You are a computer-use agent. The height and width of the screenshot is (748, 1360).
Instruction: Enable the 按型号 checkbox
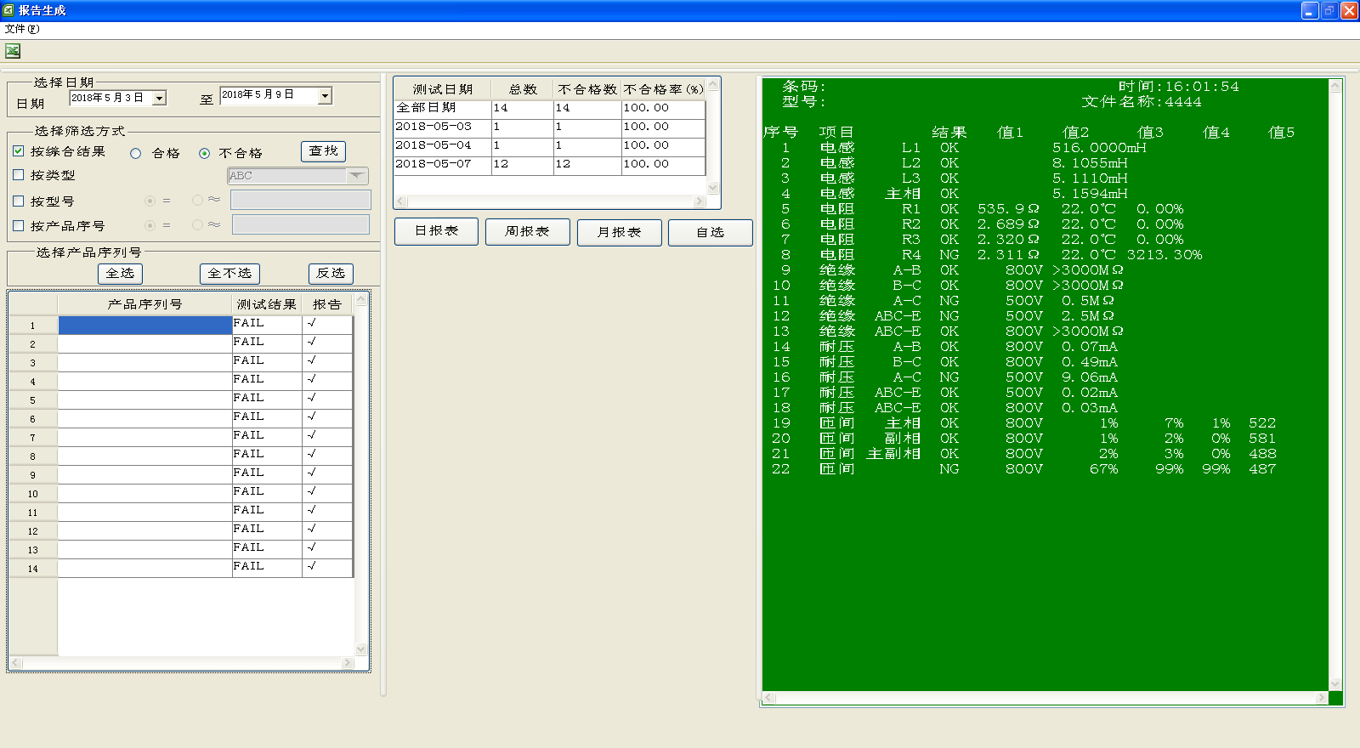[19, 201]
